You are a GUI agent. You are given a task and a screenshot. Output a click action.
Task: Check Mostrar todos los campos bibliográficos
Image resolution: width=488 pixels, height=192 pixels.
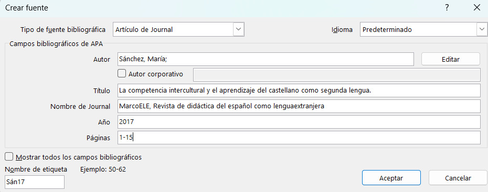point(9,157)
